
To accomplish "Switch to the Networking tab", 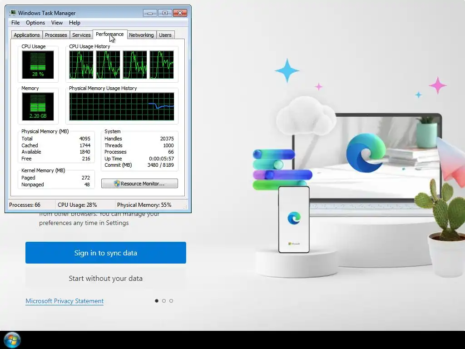I will [141, 35].
